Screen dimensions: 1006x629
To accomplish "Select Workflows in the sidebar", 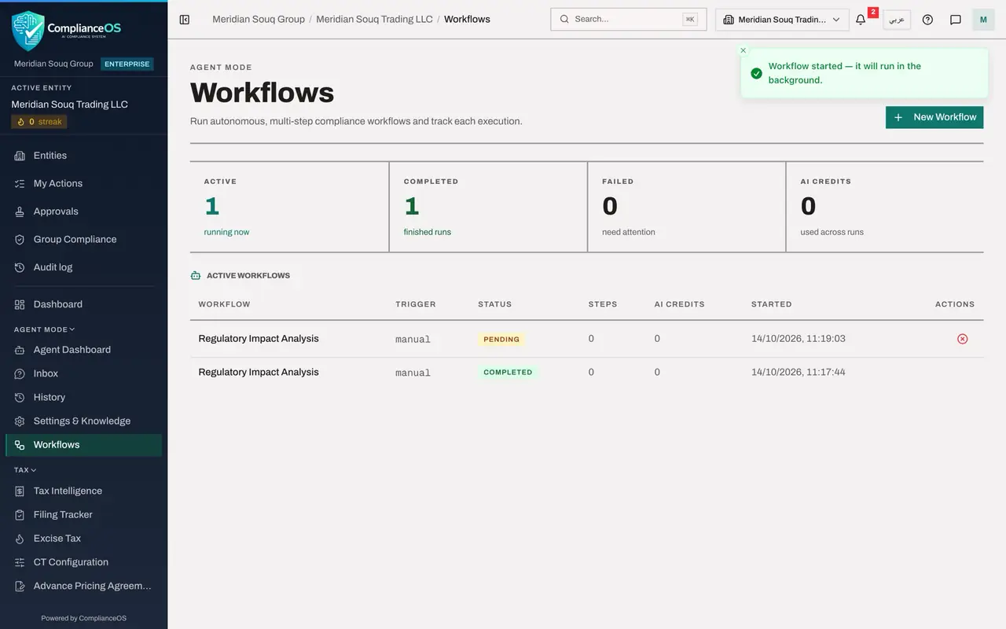I will (83, 445).
